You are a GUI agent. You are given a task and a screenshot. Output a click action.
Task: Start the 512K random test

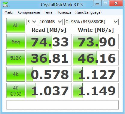[x=16, y=58]
